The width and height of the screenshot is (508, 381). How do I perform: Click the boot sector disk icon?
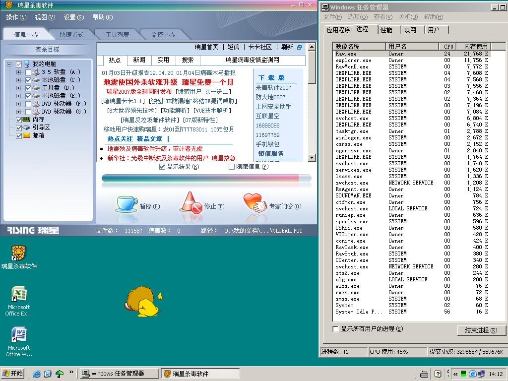(x=27, y=127)
